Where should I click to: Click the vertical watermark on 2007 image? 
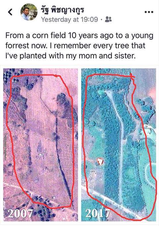pyautogui.click(x=5, y=147)
